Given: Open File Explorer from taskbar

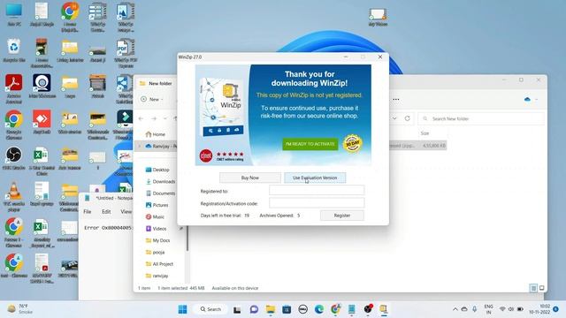Looking at the screenshot, I should click(271, 309).
